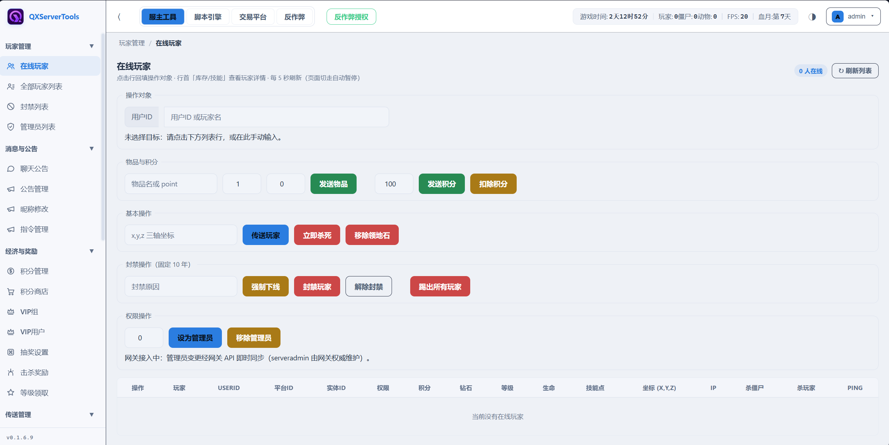The height and width of the screenshot is (445, 889).
Task: Open the 聊天公告 chat bubble icon
Action: click(11, 169)
